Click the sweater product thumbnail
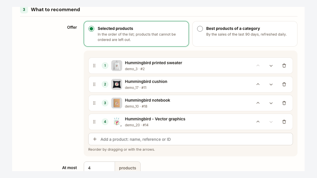This screenshot has width=317, height=178. [x=117, y=66]
